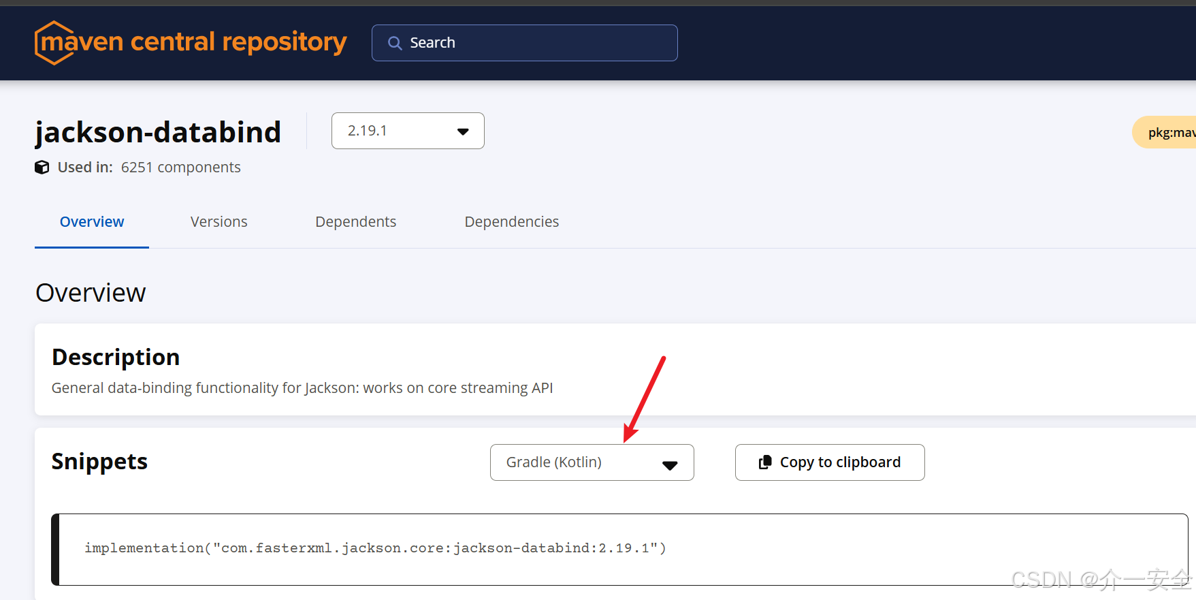Click the search magnifier icon
Viewport: 1196px width, 600px height.
click(x=395, y=43)
